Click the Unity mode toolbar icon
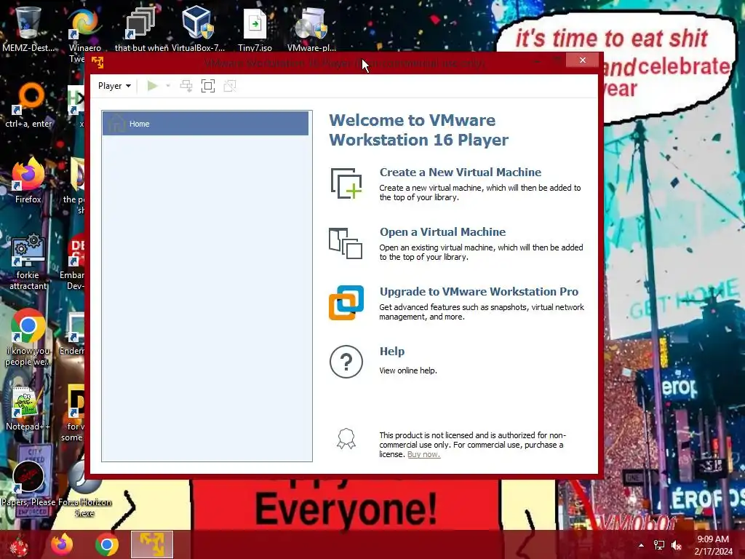This screenshot has height=559, width=745. click(230, 86)
